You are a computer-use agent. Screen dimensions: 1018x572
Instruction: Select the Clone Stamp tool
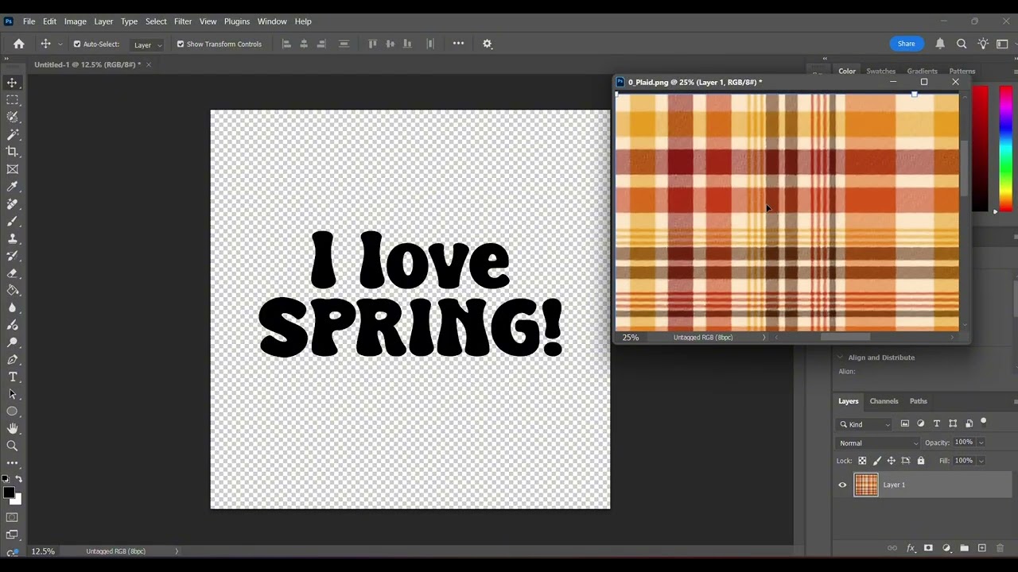click(12, 238)
